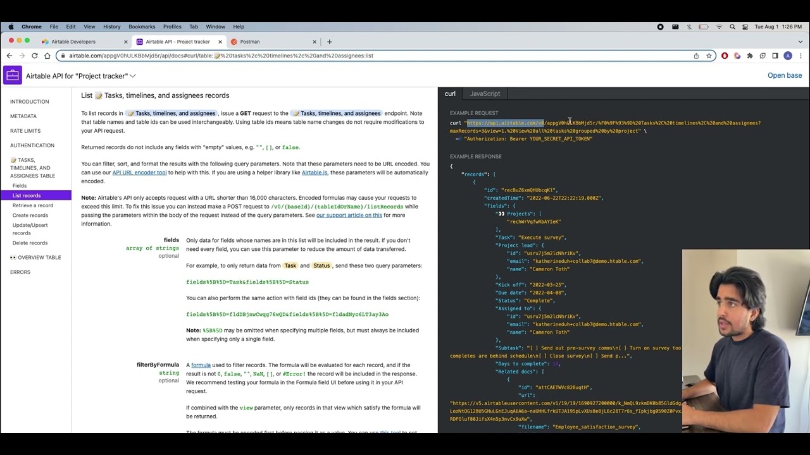Toggle the Chrome side panel icon

point(775,56)
